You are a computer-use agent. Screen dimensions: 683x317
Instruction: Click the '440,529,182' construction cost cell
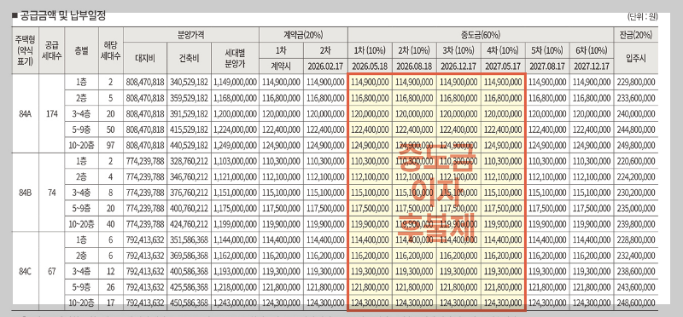[x=189, y=145]
